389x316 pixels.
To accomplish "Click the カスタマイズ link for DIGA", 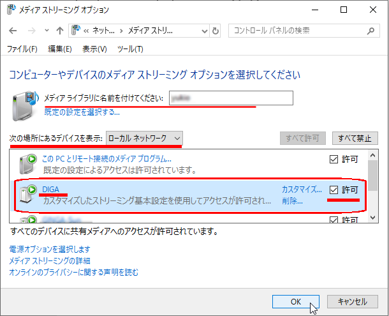I will click(x=302, y=190).
